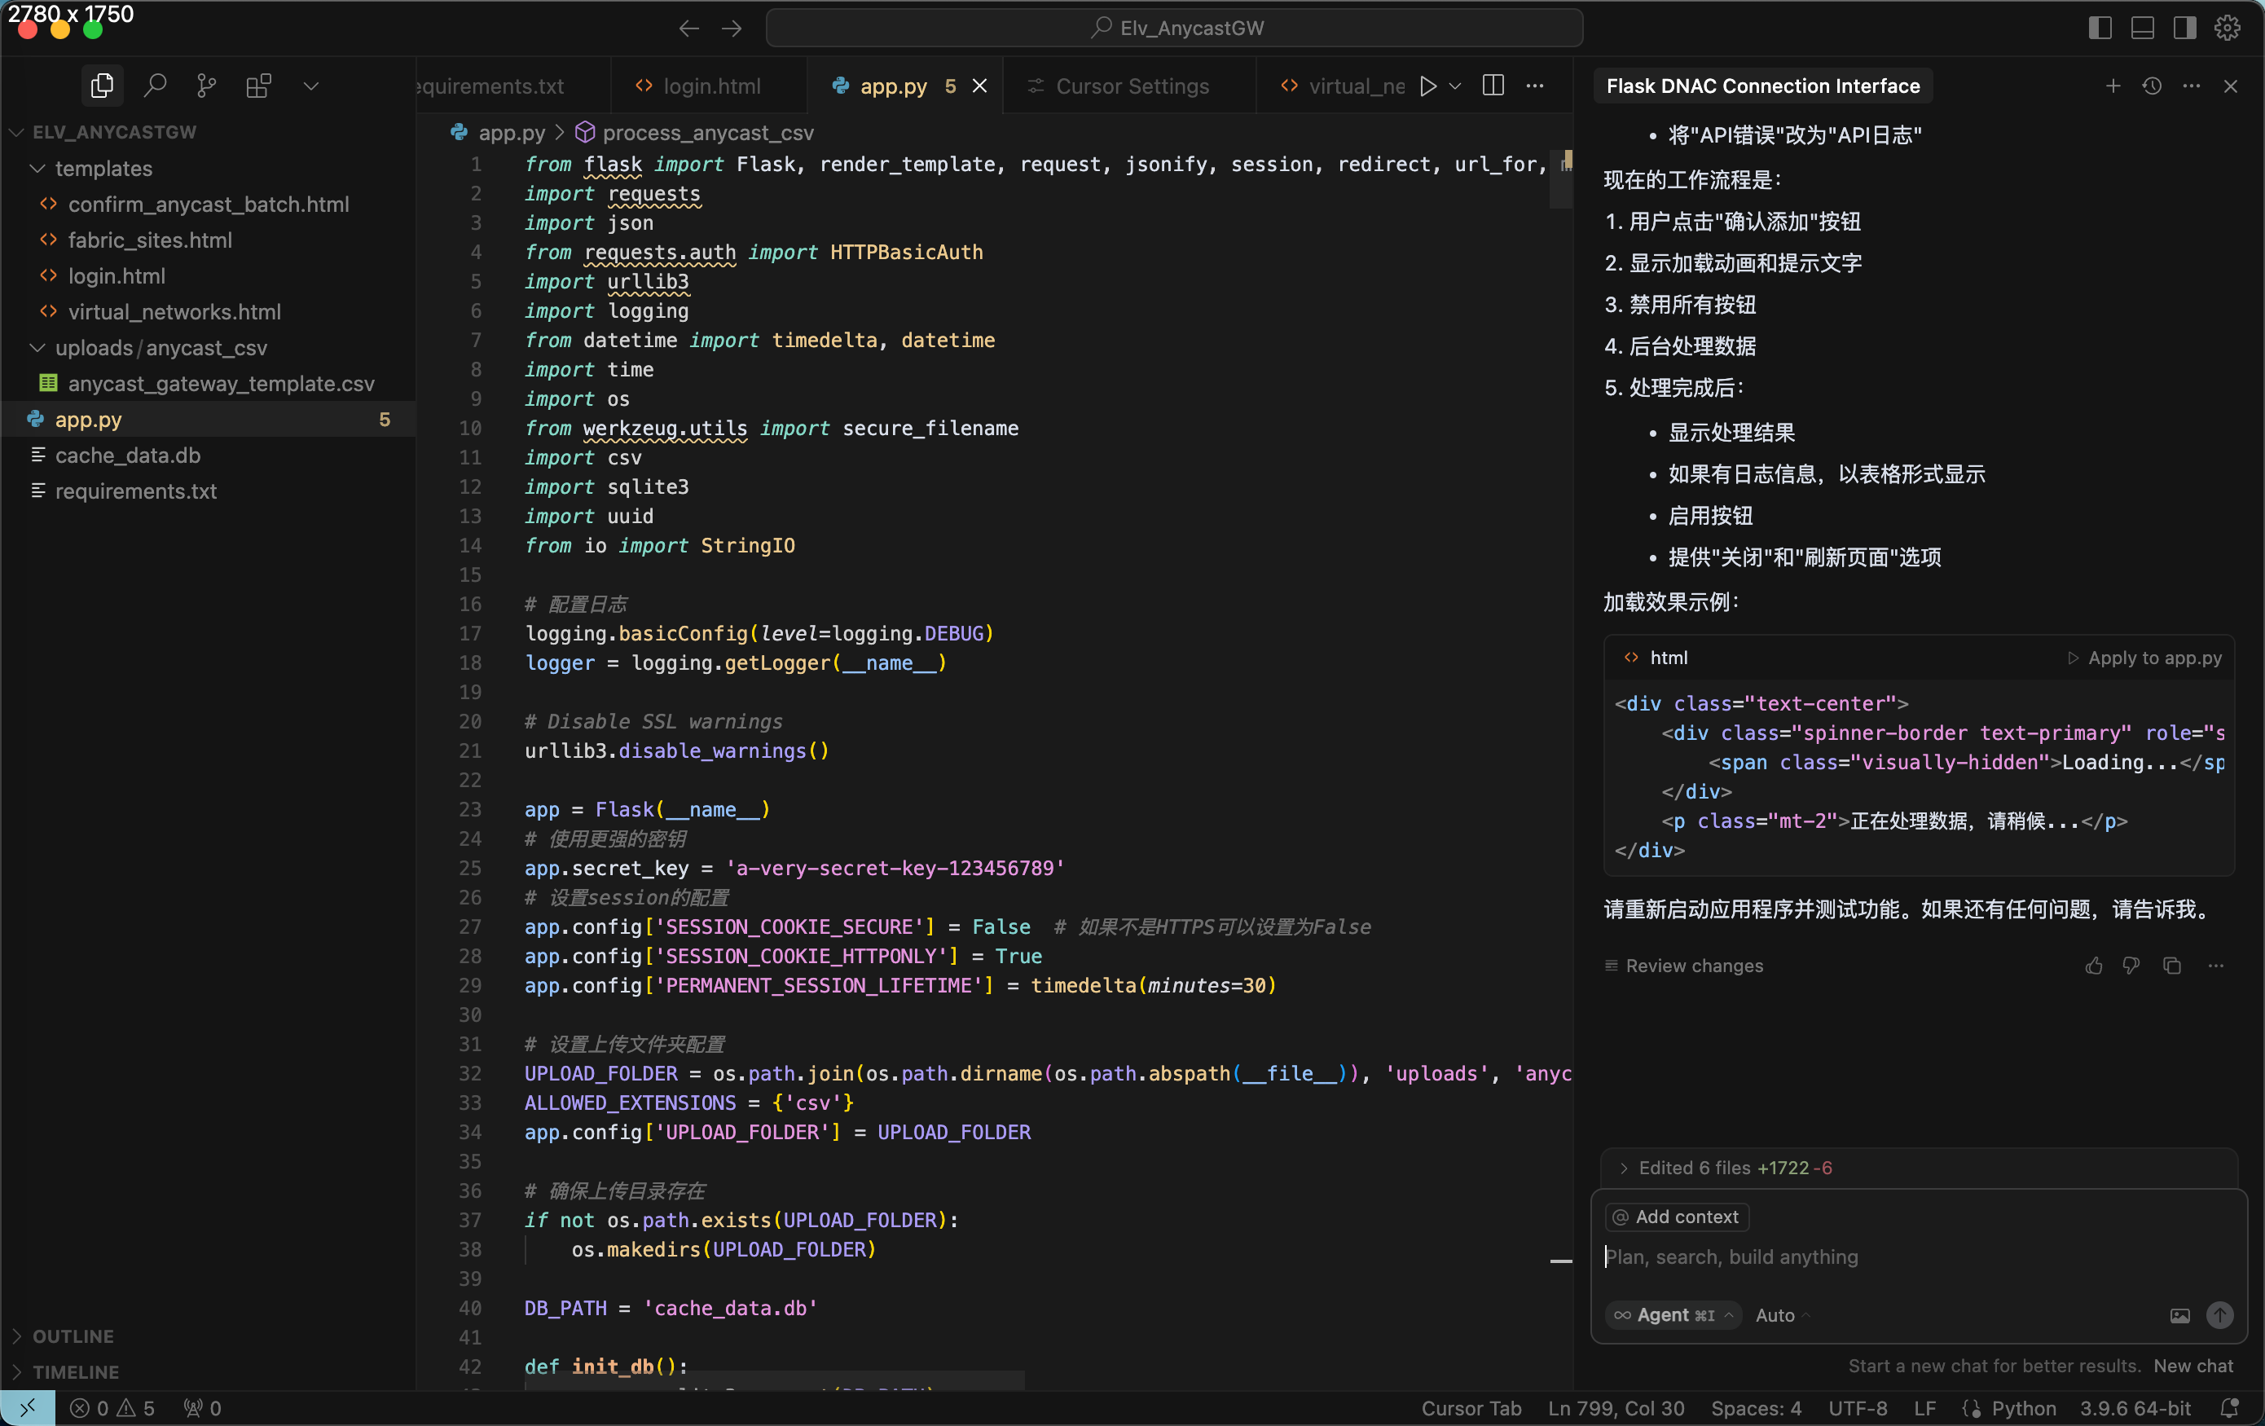Toggle the bottom panel layout icon
This screenshot has width=2265, height=1426.
click(x=2142, y=29)
